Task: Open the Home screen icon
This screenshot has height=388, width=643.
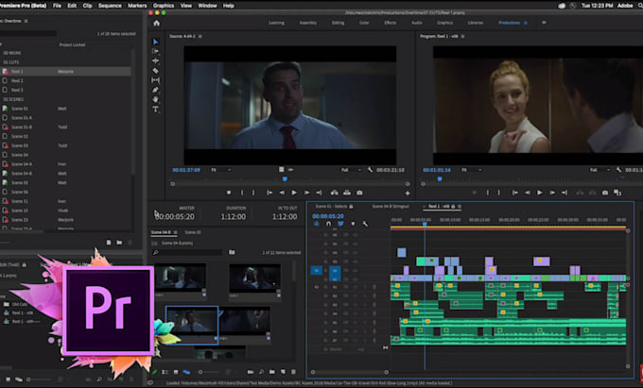Action: click(156, 23)
